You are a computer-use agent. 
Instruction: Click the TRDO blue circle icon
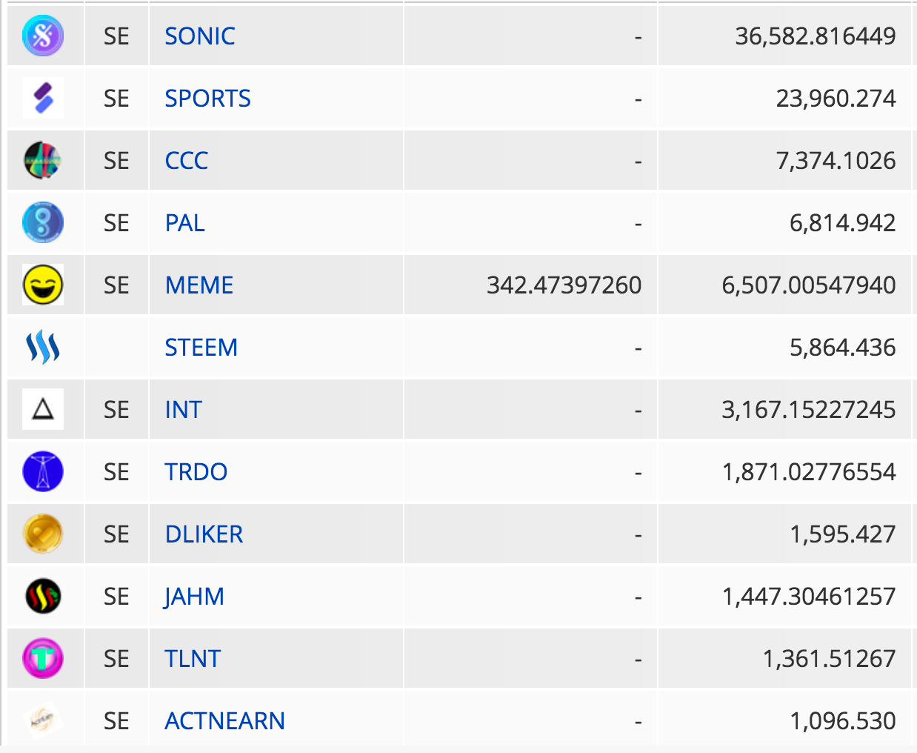pyautogui.click(x=43, y=471)
